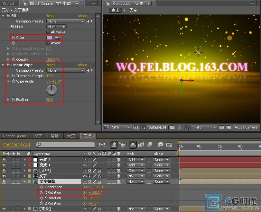Click the current time 0:00:04:24 in viewer
Viewport: 261px width, 212px height.
click(157, 128)
